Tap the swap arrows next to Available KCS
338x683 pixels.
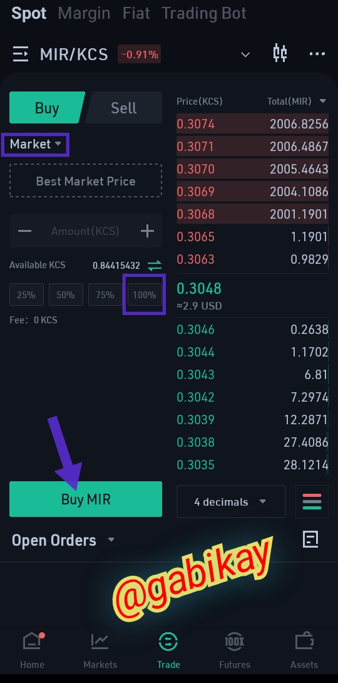(155, 265)
